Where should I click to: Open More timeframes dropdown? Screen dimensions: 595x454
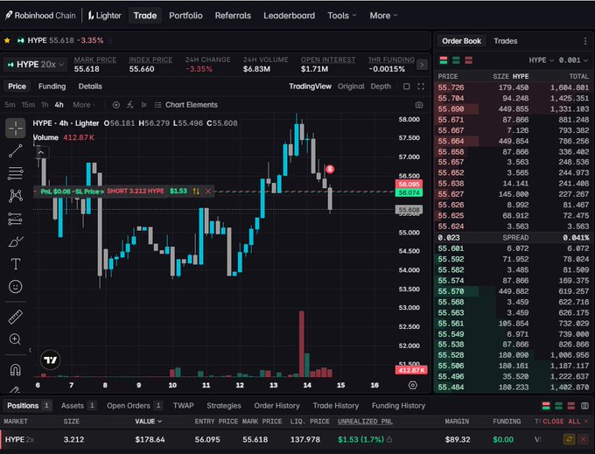point(84,105)
